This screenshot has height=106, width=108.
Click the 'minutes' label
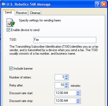pyautogui.click(x=75, y=86)
